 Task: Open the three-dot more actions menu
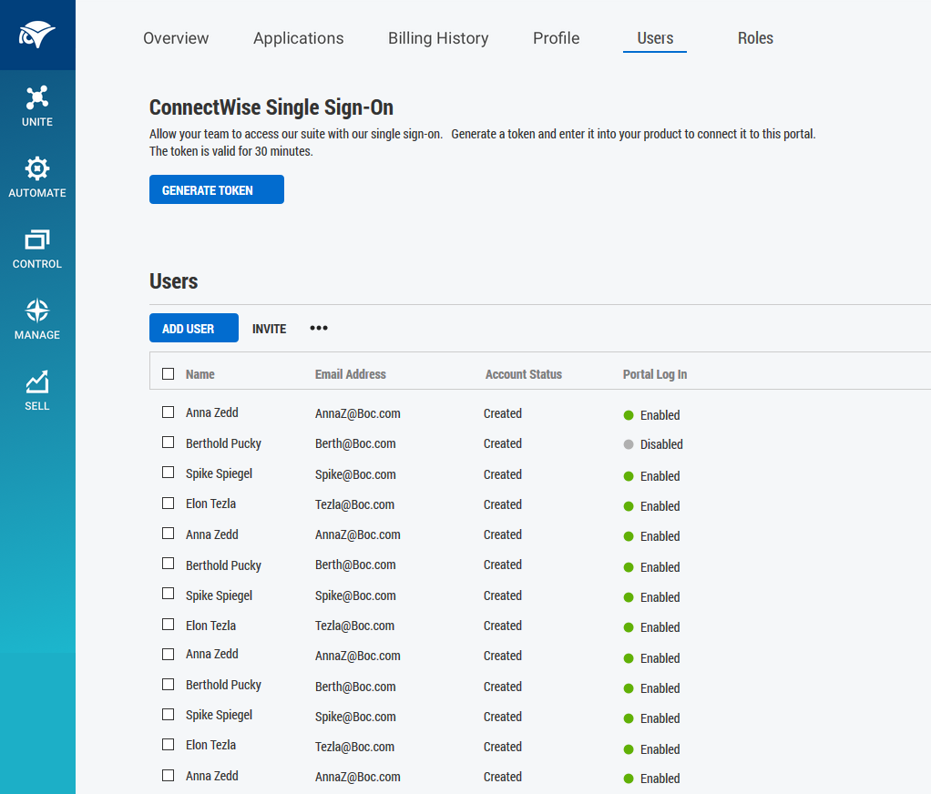pyautogui.click(x=319, y=328)
